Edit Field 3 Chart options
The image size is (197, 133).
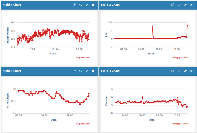click(87, 71)
